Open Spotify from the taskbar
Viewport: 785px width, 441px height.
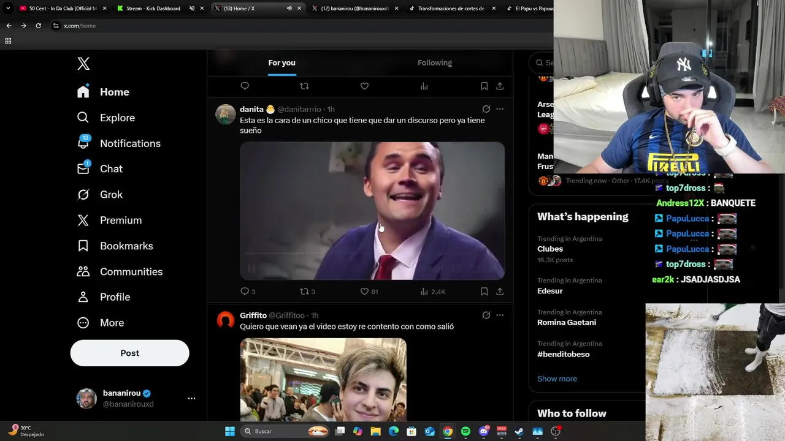[x=465, y=431]
